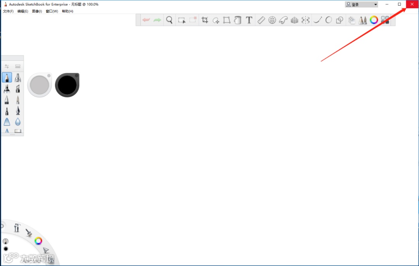
Task: Open the Brush Library icon
Action: pyautogui.click(x=18, y=66)
